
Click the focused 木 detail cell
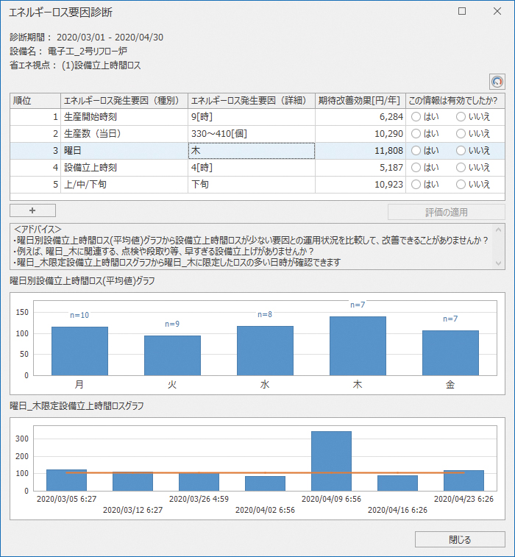[252, 151]
